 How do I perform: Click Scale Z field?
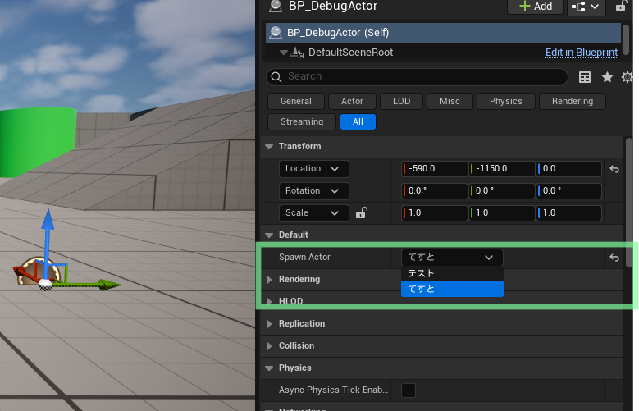(569, 212)
